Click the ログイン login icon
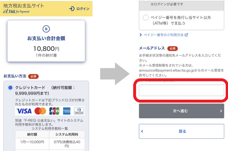Image resolution: width=228 pixels, height=151 pixels. [72, 9]
